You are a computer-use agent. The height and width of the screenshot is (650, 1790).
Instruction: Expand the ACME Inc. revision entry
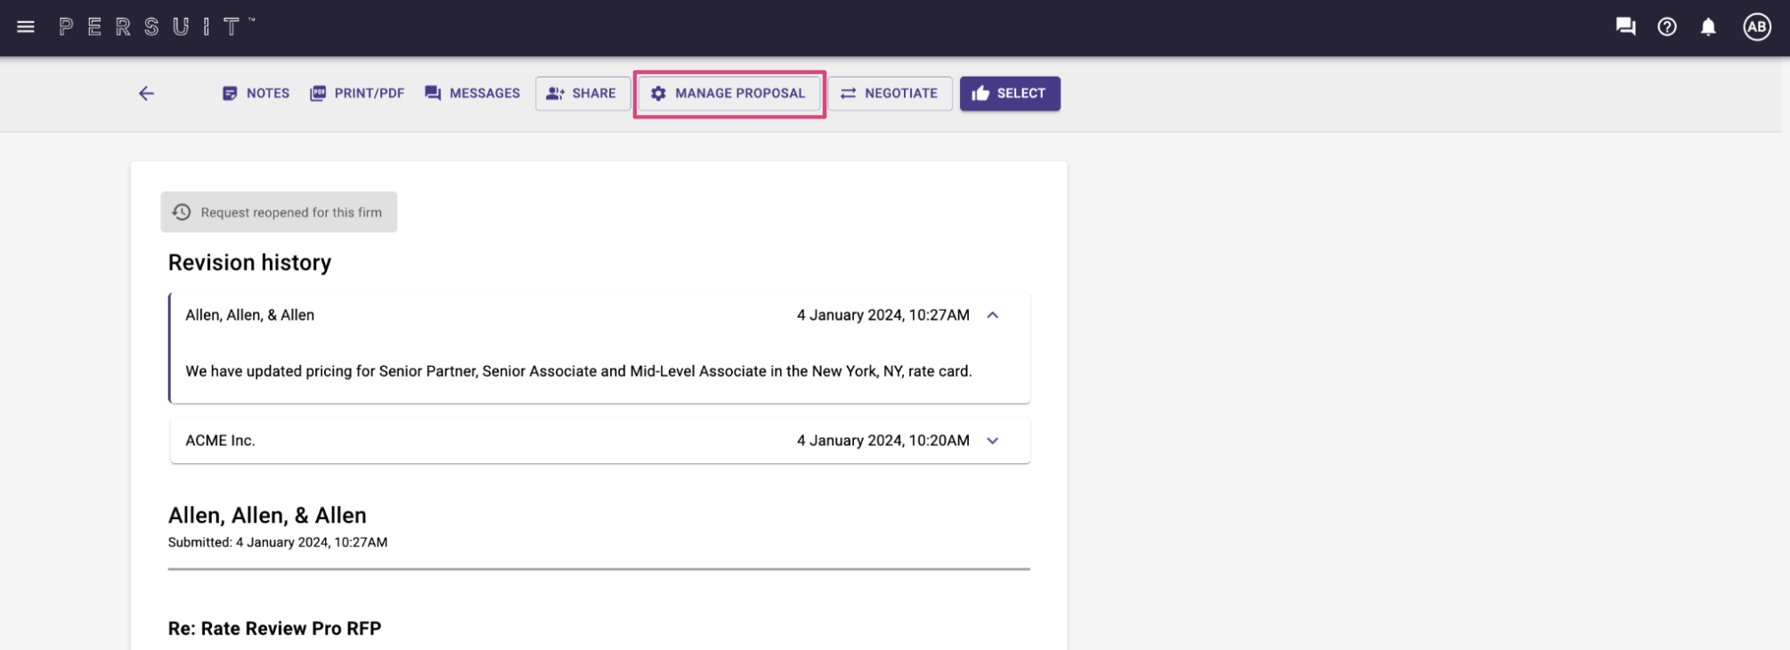tap(993, 441)
